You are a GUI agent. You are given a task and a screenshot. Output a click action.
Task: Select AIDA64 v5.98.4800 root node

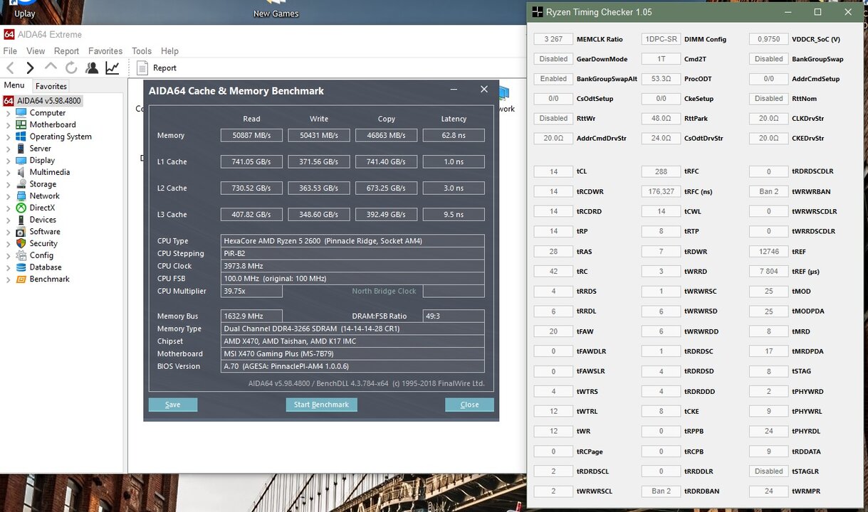[43, 101]
